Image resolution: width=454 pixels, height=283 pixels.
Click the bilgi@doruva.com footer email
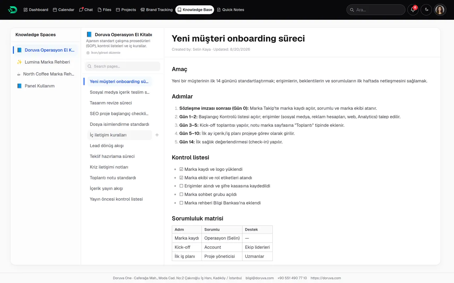click(x=260, y=278)
